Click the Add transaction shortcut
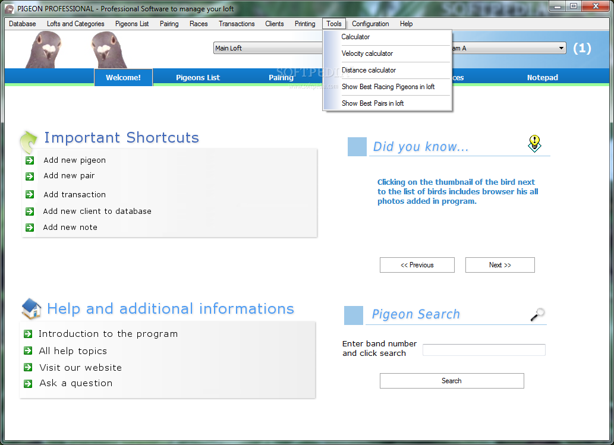 74,194
